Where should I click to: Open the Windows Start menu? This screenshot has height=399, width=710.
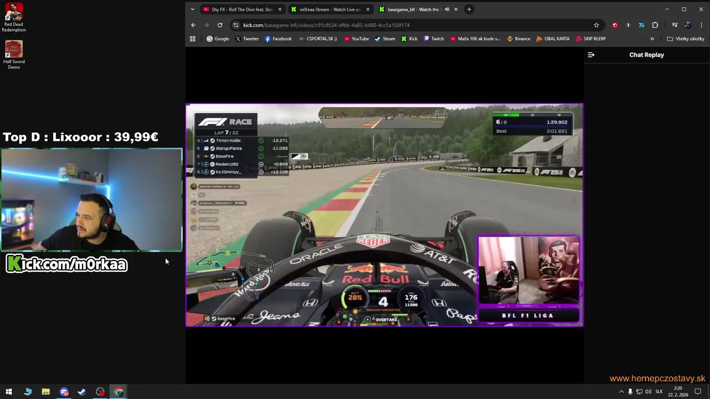tap(9, 392)
